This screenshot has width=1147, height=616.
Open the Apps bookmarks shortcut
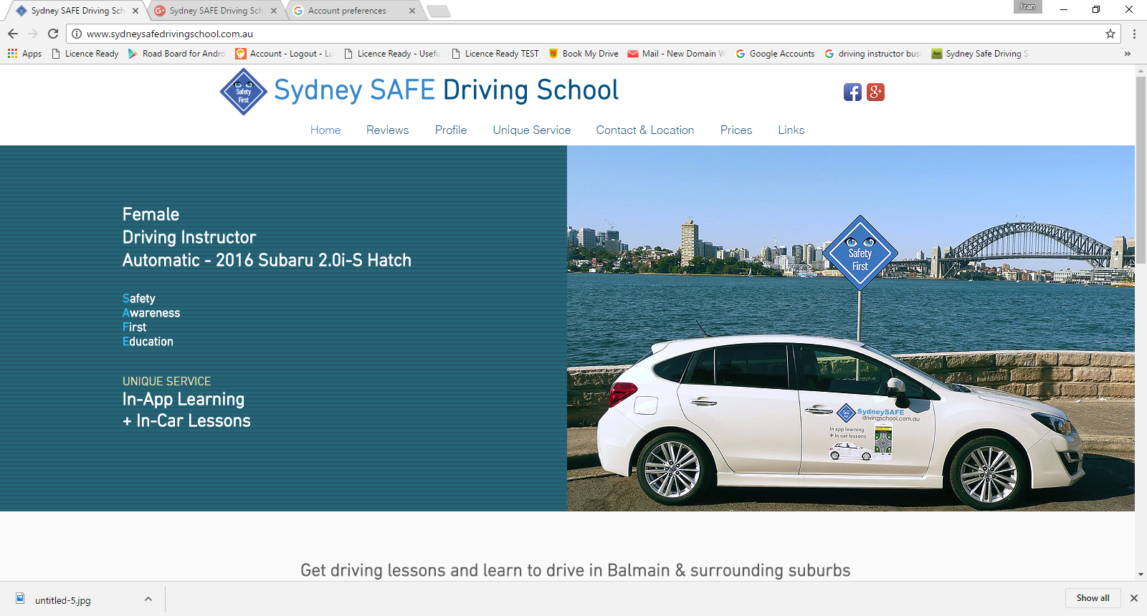pyautogui.click(x=24, y=54)
